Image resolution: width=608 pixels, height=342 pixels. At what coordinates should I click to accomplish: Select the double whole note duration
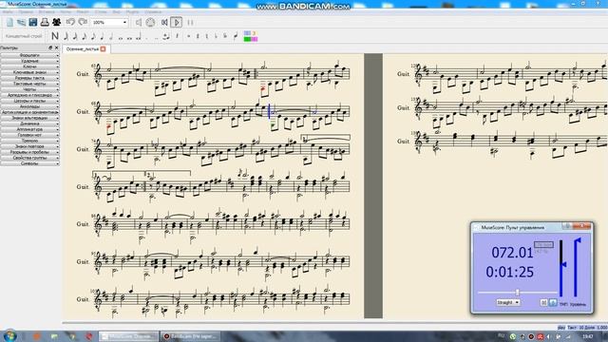point(129,37)
